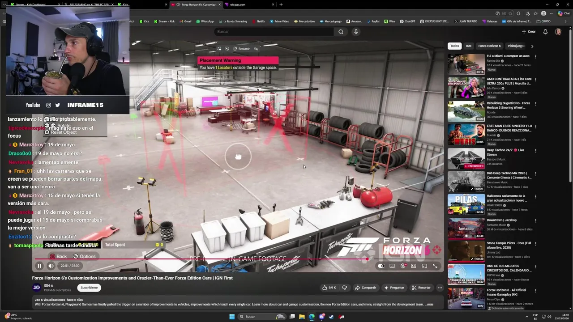This screenshot has width=573, height=322.
Task: Open the CRIPTO bookmarks folder
Action: [x=543, y=21]
